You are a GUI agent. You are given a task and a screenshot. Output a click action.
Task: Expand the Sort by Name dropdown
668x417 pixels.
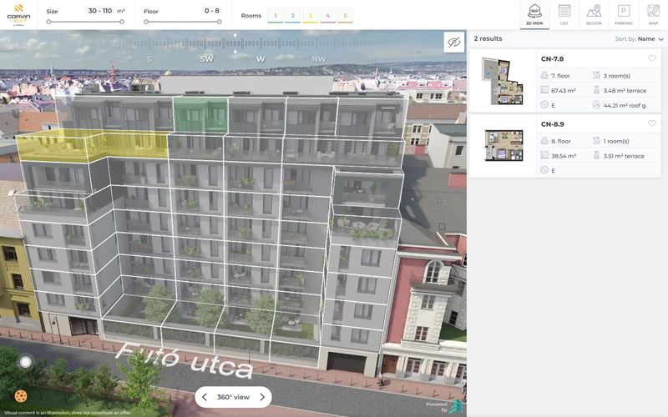pos(639,38)
